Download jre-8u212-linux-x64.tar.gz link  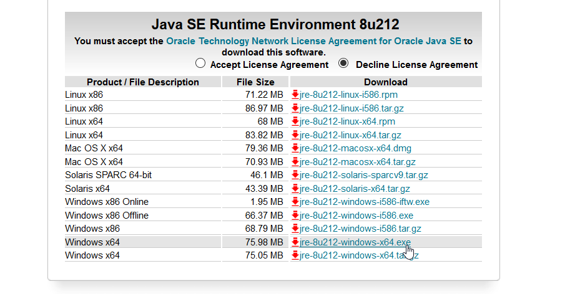click(350, 135)
